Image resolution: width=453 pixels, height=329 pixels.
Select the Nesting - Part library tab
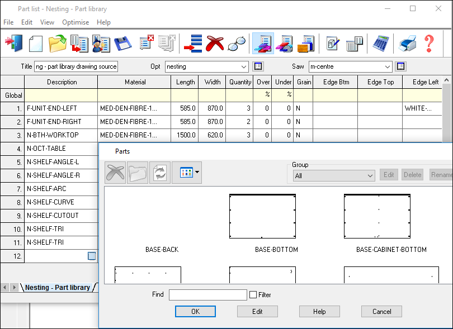click(x=58, y=288)
